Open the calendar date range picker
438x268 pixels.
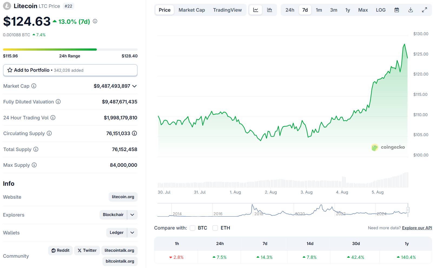click(397, 10)
